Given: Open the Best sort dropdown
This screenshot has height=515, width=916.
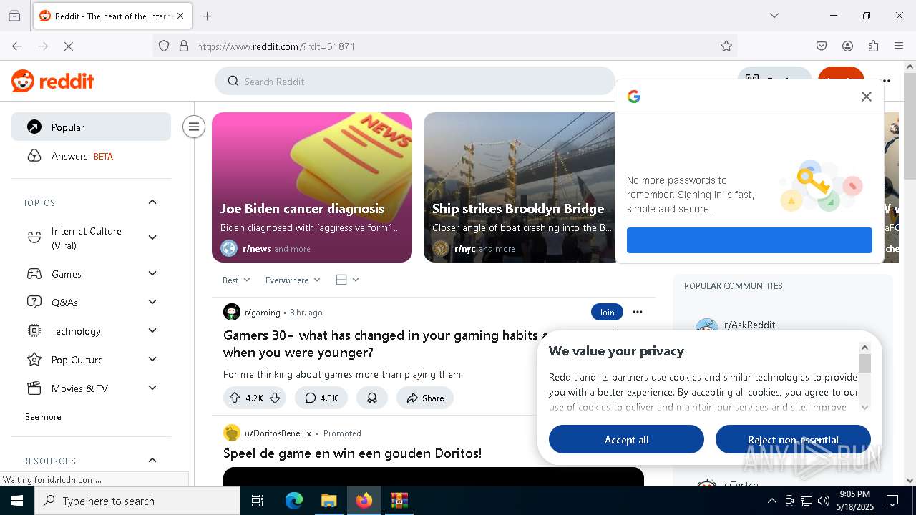Looking at the screenshot, I should tap(236, 280).
